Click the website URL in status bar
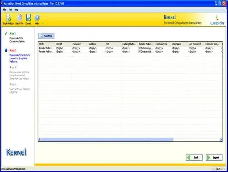228x172 pixels. coord(13,169)
